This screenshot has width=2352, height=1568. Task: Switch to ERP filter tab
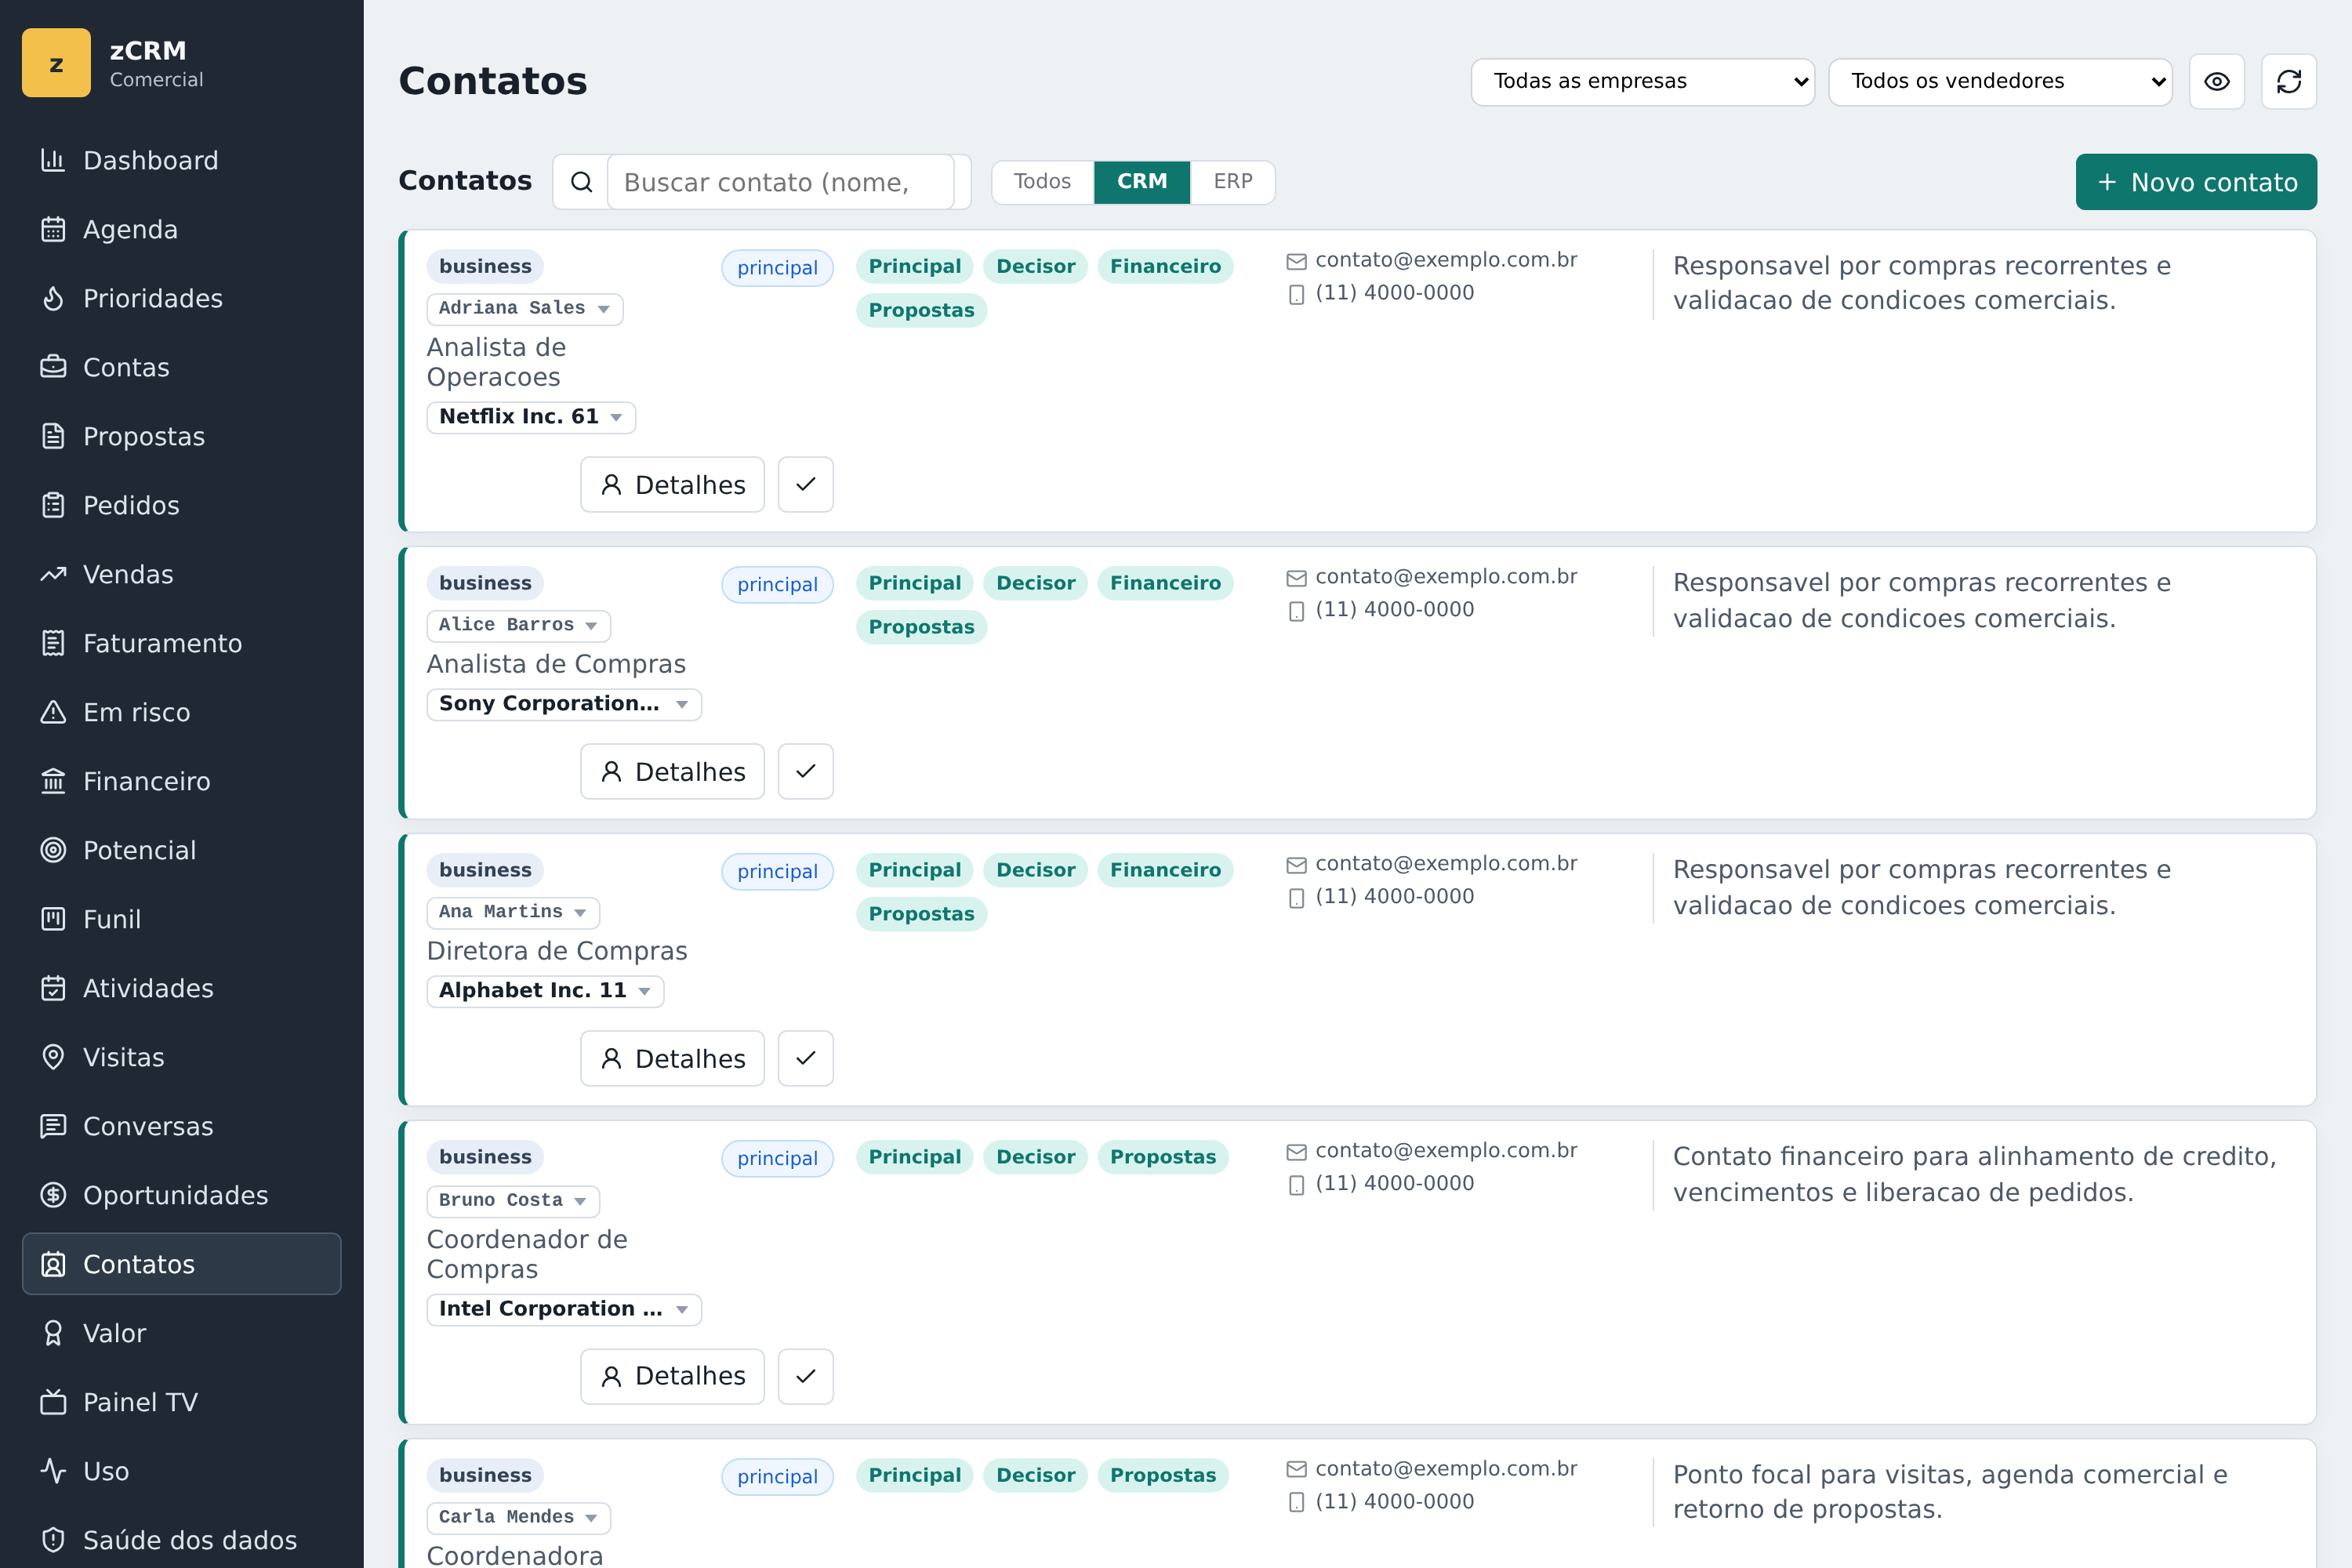(x=1233, y=182)
